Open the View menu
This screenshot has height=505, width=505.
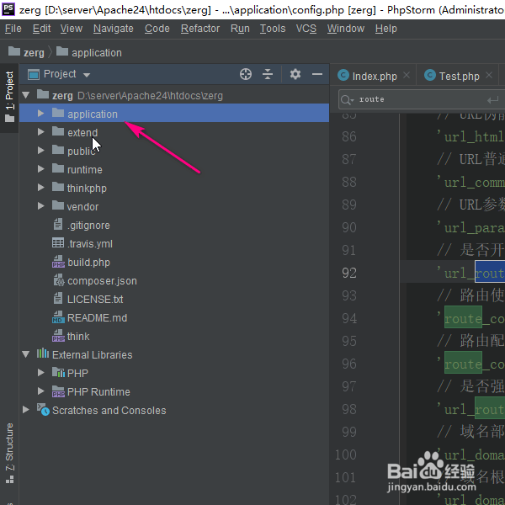click(72, 29)
